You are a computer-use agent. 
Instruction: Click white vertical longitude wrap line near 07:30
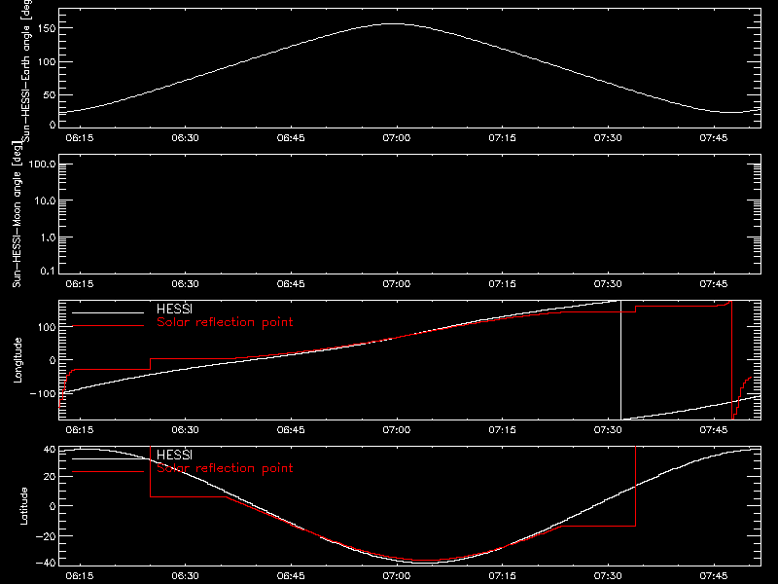[x=620, y=360]
